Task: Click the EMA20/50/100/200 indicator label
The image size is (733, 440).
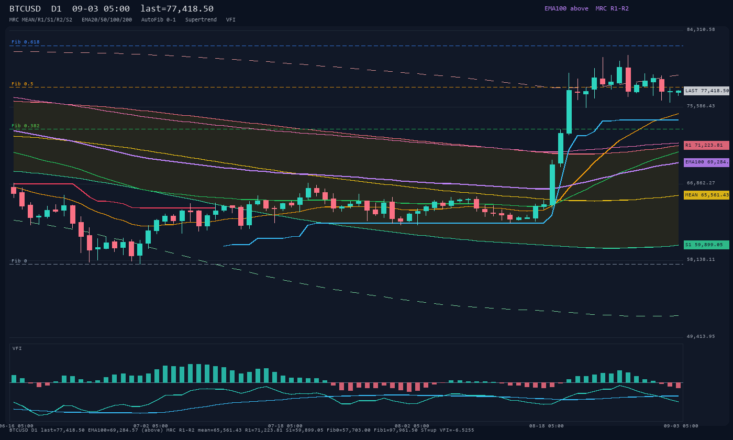Action: coord(107,20)
